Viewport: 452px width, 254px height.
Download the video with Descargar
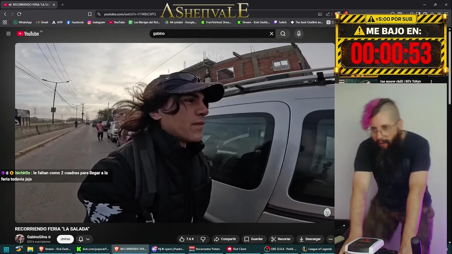pos(310,239)
